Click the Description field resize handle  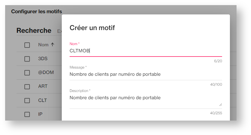pos(220,104)
